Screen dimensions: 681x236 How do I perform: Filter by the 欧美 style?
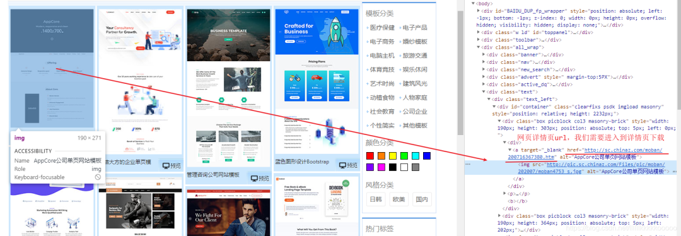click(399, 199)
